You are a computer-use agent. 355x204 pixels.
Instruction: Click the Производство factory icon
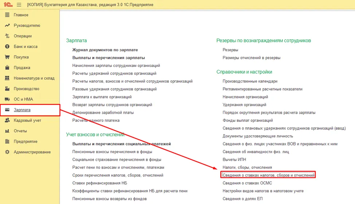(x=7, y=89)
